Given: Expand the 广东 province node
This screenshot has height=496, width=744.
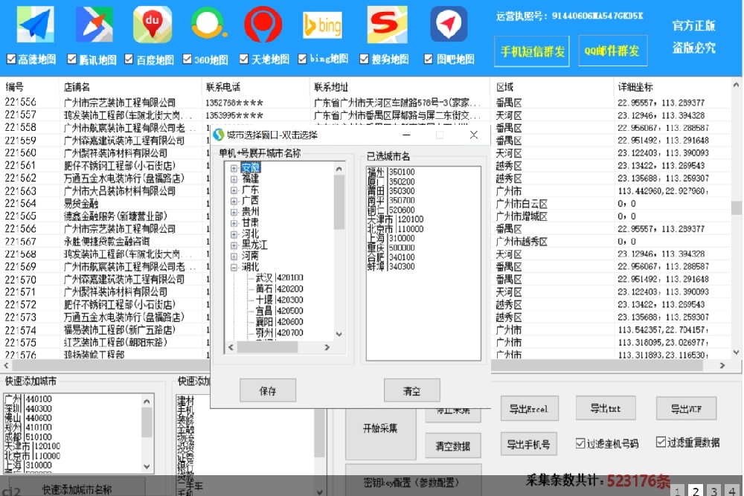Looking at the screenshot, I should click(234, 190).
